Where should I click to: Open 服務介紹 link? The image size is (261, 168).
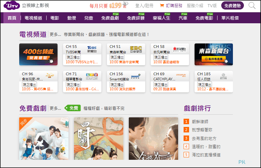click(195, 6)
